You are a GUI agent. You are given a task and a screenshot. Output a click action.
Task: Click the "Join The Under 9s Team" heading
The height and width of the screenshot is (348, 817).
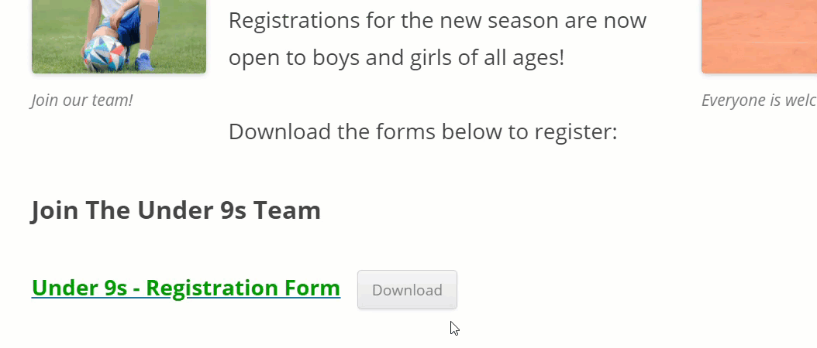click(x=176, y=210)
